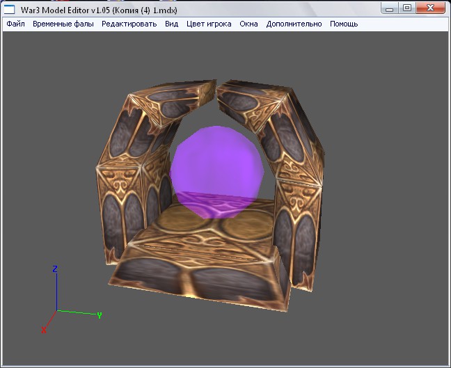Viewport: 451px width, 368px height.
Task: Click the War3 Model Editor window icon
Action: tap(9, 10)
